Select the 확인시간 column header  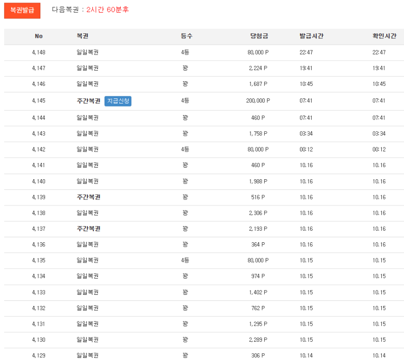click(x=384, y=36)
